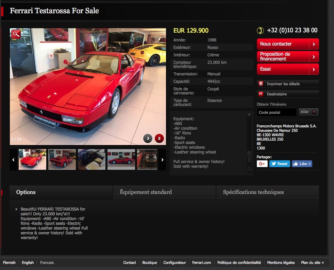Switch to the Équipement standard tab
Viewport: 334px width, 270px height.
164,192
